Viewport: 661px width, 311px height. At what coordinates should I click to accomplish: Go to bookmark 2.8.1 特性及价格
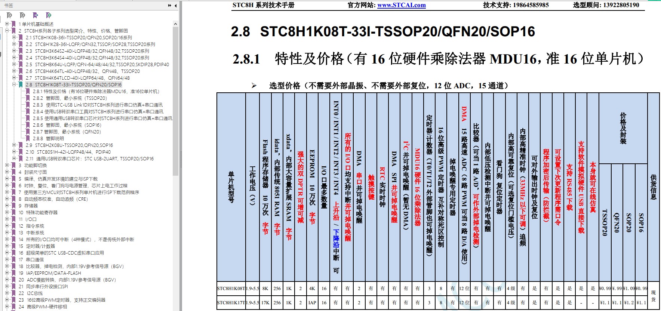(x=96, y=91)
